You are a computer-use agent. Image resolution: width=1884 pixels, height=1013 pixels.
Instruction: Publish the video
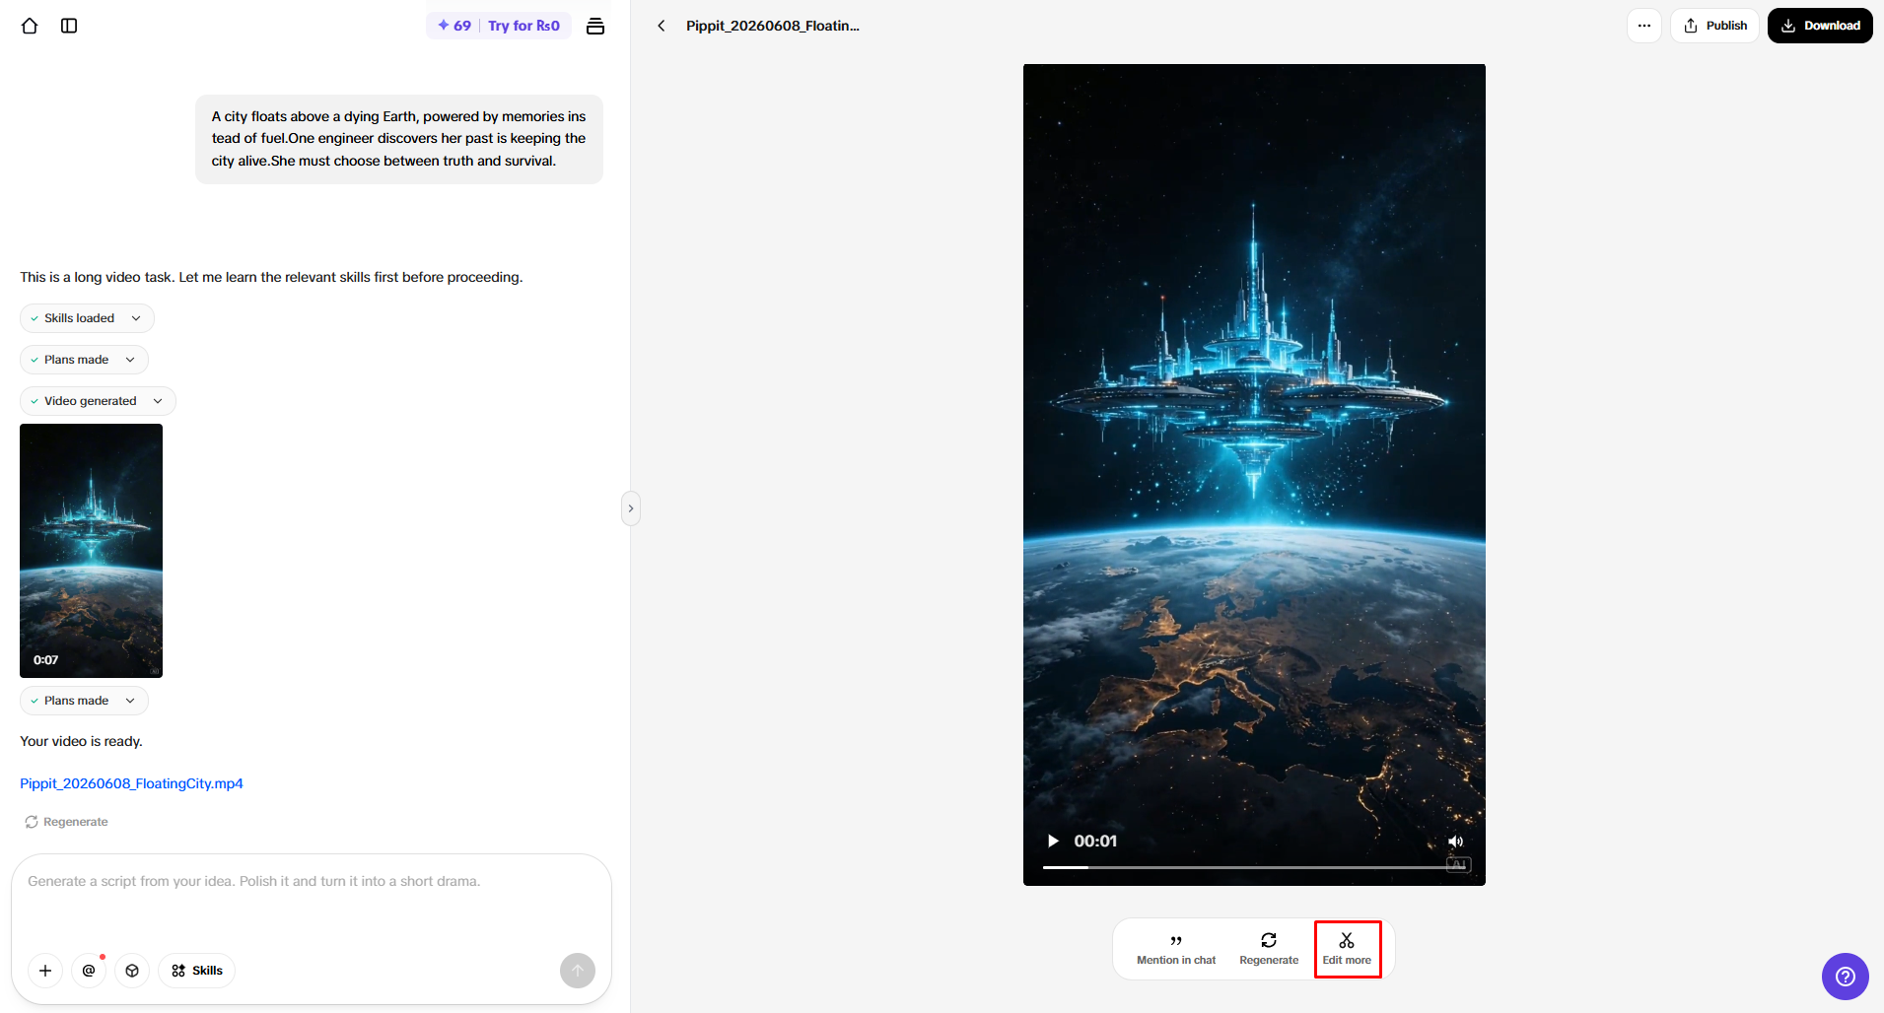[x=1715, y=26]
